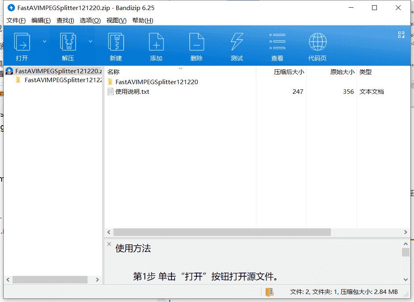Click the 删除 (Delete) toolbar icon
This screenshot has width=414, height=302.
197,41
